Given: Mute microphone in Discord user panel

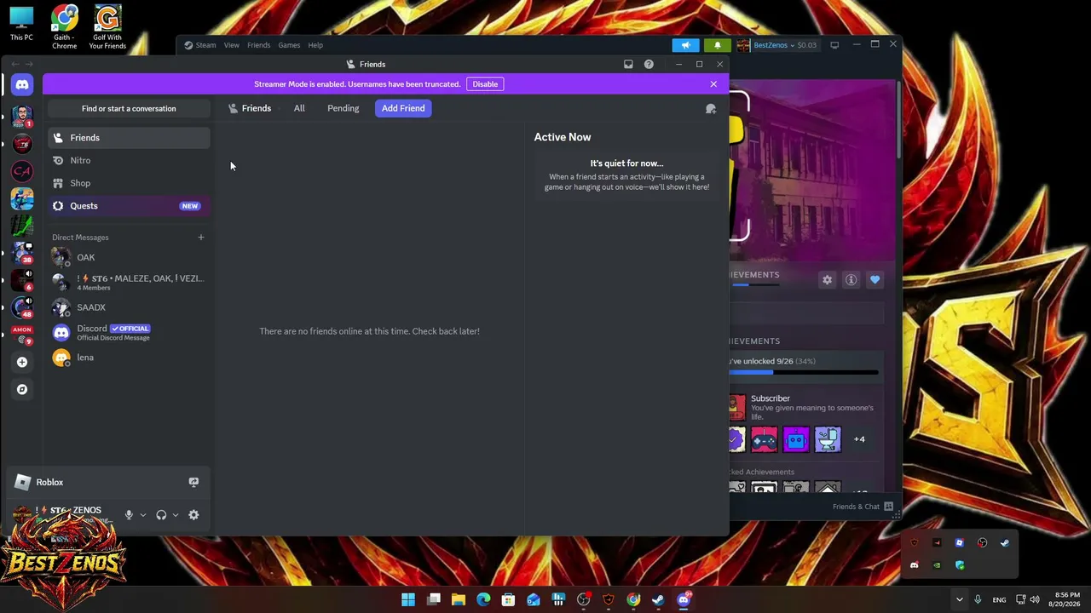Looking at the screenshot, I should point(129,515).
